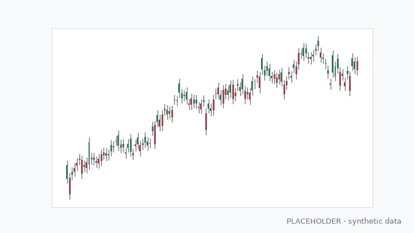Select the highest green candle at the peak

[318, 44]
